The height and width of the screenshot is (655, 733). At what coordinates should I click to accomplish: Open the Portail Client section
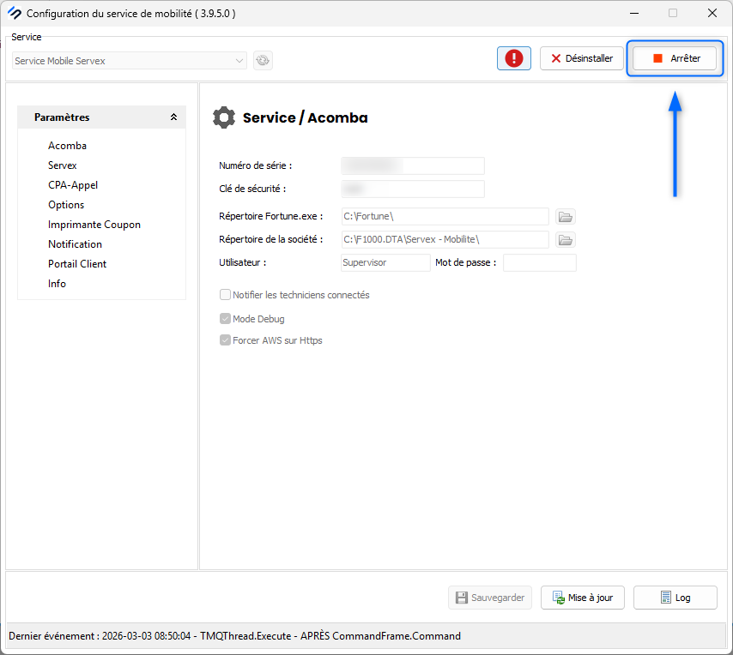pyautogui.click(x=77, y=264)
